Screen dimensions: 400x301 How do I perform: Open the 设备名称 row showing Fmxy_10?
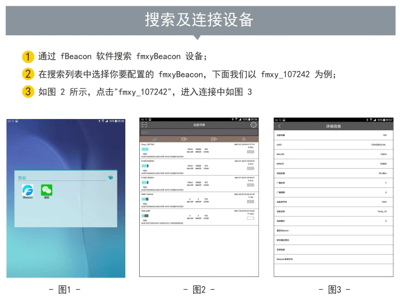coord(333,211)
